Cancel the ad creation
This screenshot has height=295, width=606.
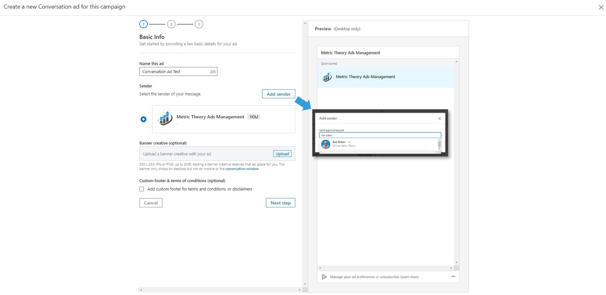150,203
